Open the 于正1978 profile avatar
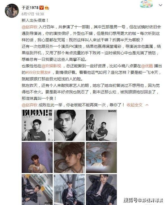Screen dimensions: 167x205 click(x=12, y=11)
